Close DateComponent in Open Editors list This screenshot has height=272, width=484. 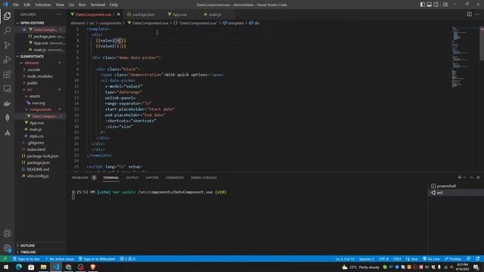point(24,29)
